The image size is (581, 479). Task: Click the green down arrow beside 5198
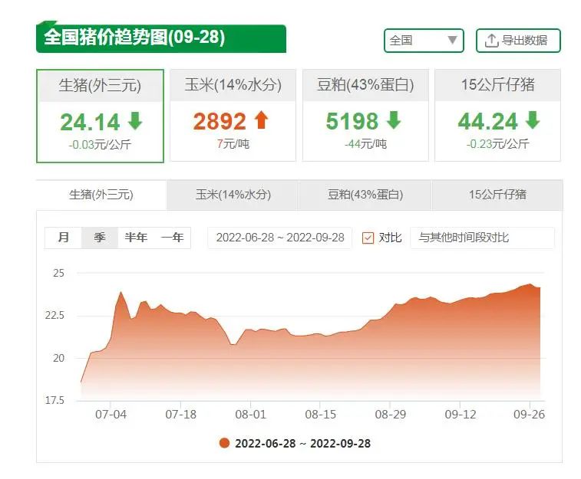click(x=394, y=120)
